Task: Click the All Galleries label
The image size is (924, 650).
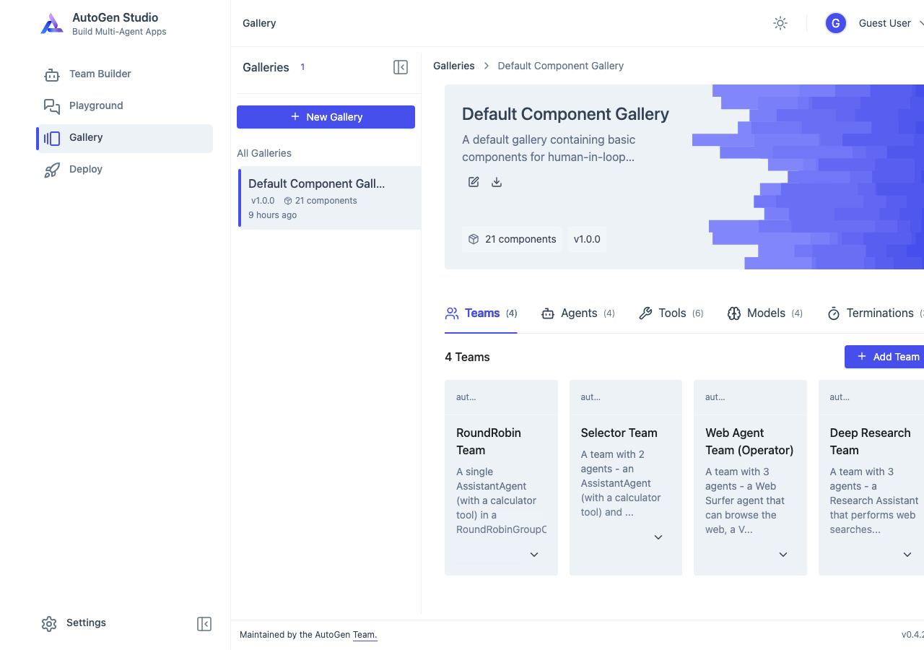Action: 264,153
